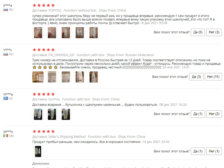Open the single photo in M***z's review
Viewport: 224px width, 168px height.
pos(38,152)
